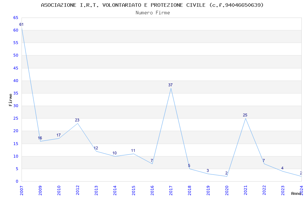Click the data point value 5 for 2018

(189, 165)
